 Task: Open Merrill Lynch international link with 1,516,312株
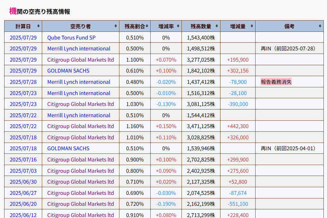click(79, 93)
